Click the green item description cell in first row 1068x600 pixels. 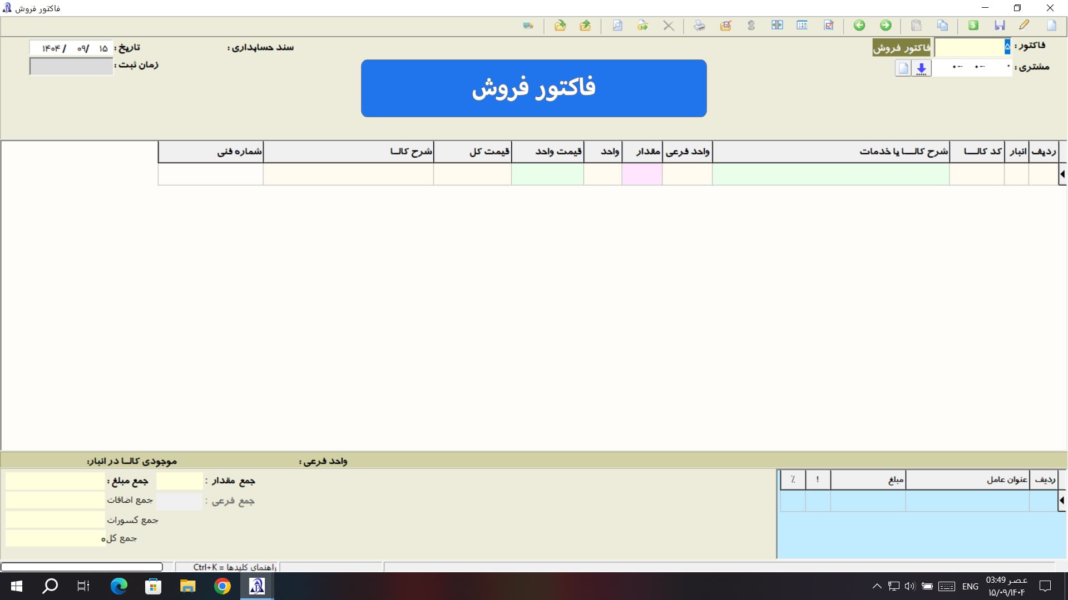[x=831, y=174]
